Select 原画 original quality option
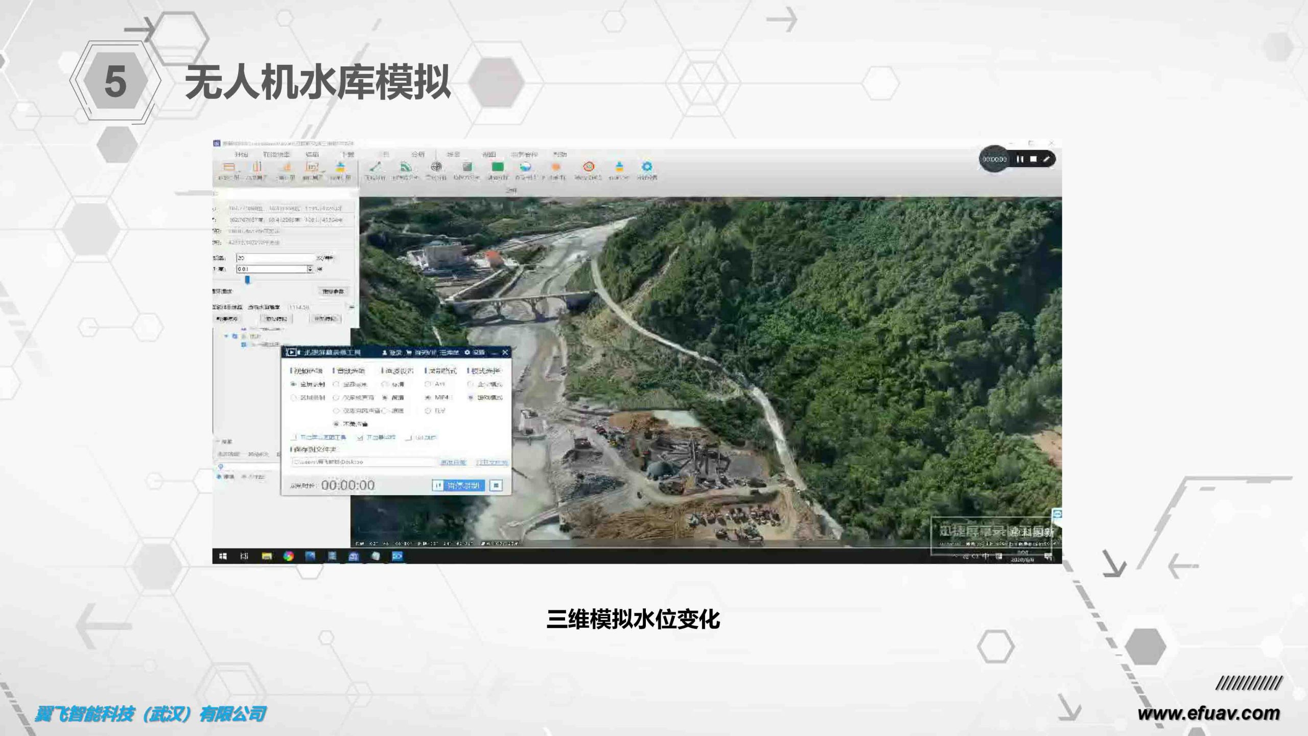The image size is (1308, 736). pyautogui.click(x=393, y=411)
